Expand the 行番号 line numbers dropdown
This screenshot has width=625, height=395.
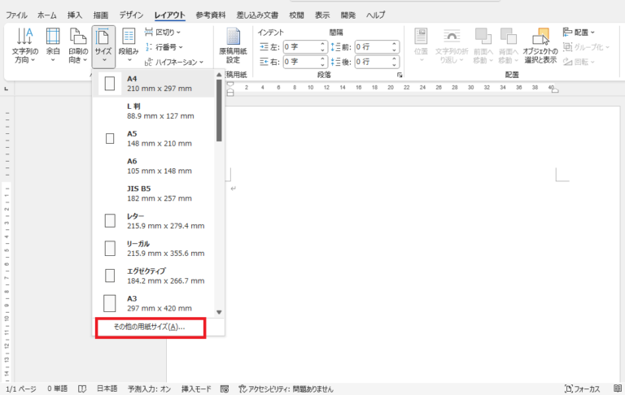point(164,47)
